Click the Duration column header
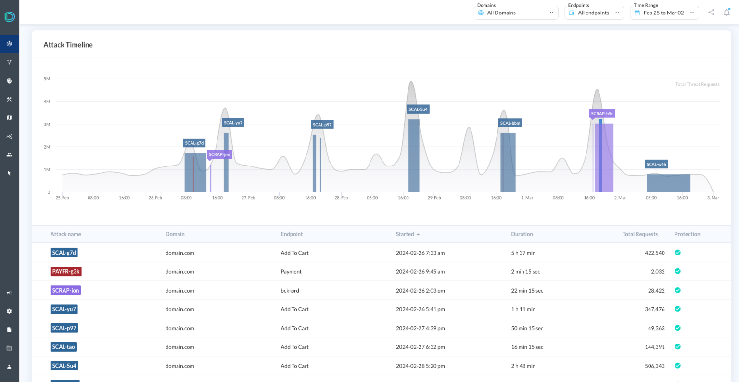The image size is (739, 382). pos(522,234)
